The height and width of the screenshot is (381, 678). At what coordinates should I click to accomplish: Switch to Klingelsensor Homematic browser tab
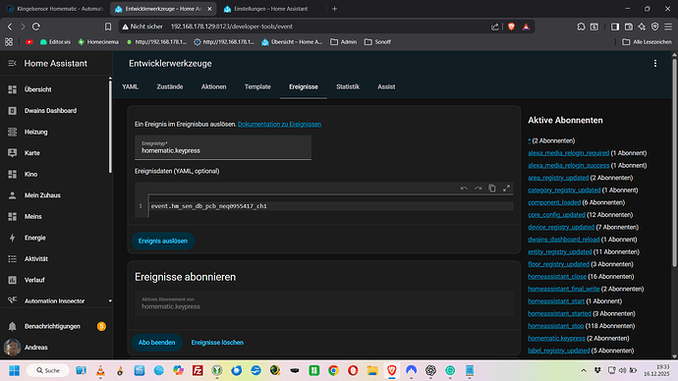55,9
